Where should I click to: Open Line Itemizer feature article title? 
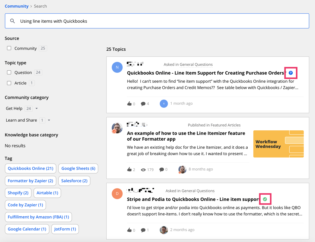(186, 136)
